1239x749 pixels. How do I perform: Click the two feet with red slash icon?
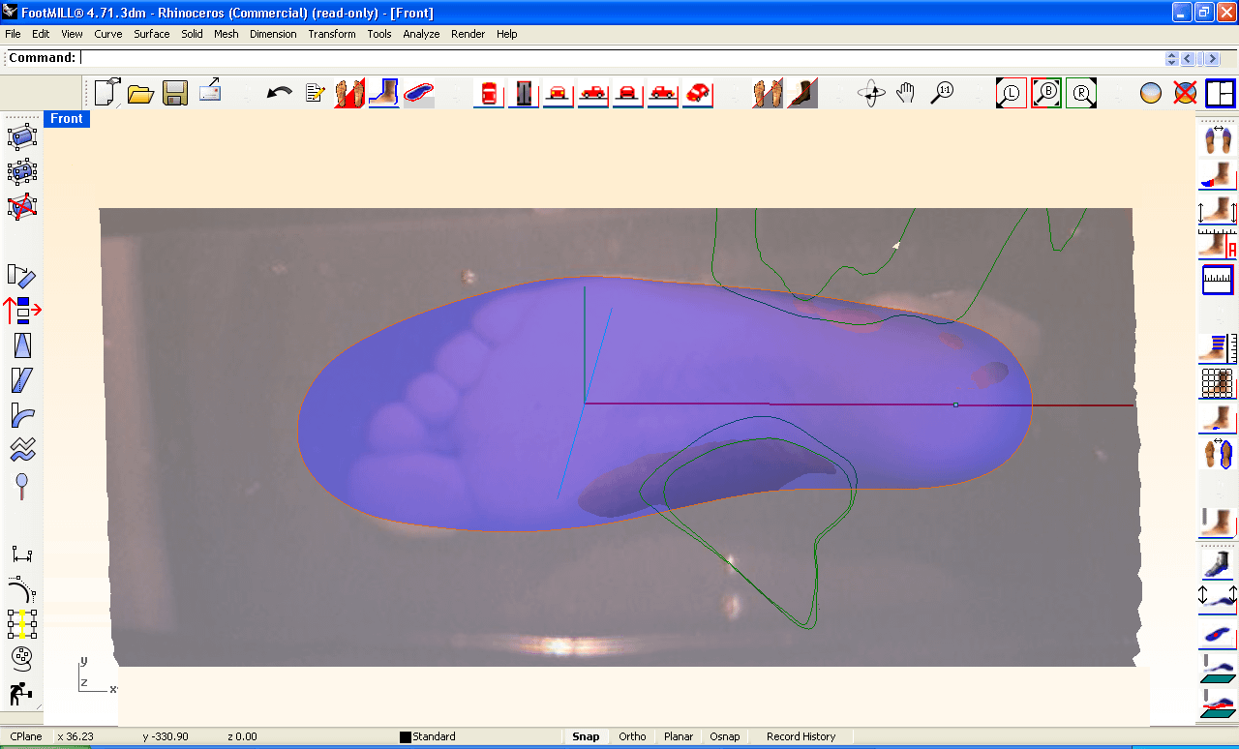(349, 93)
